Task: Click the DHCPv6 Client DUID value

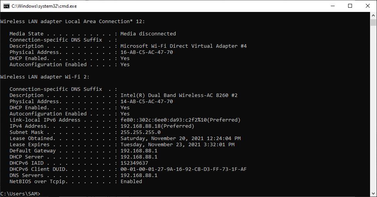Action: tap(183, 169)
